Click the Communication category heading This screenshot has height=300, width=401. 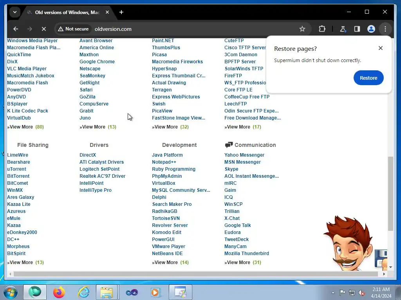(255, 145)
